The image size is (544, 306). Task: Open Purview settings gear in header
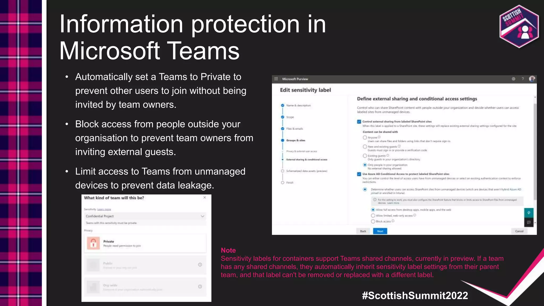(x=513, y=79)
